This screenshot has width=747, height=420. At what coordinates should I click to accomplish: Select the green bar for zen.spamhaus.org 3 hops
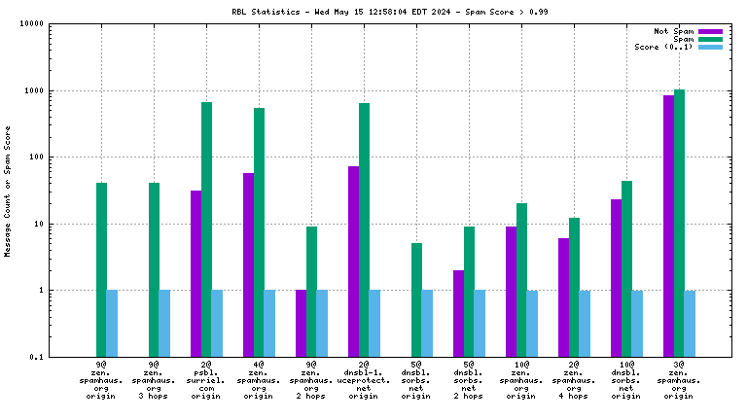pos(154,269)
